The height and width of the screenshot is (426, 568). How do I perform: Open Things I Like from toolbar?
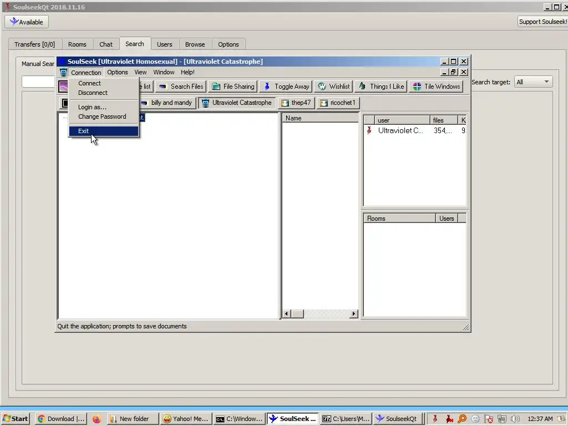click(382, 87)
